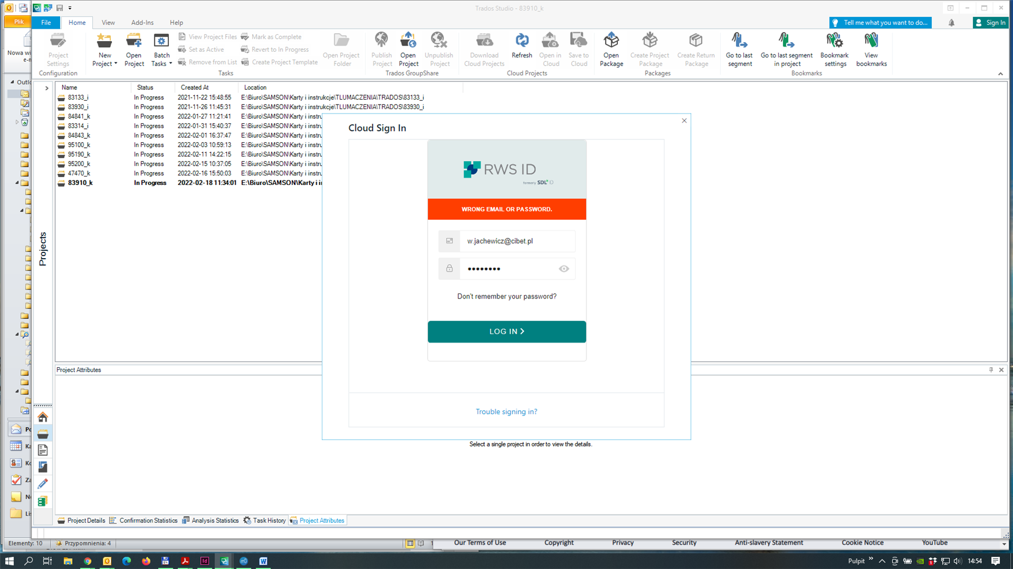This screenshot has width=1013, height=569.
Task: Select the Help ribbon tab
Action: [x=176, y=22]
